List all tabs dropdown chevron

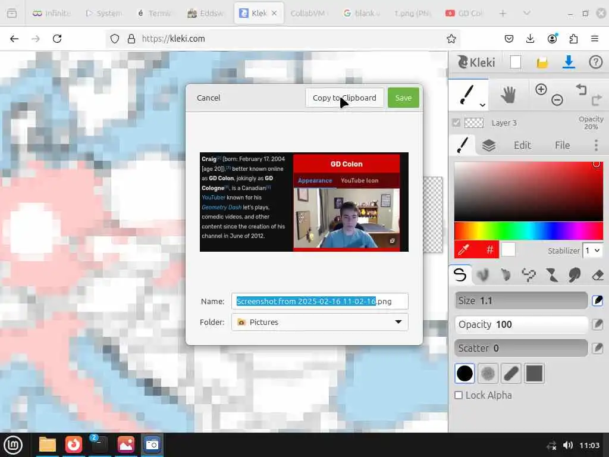527,13
